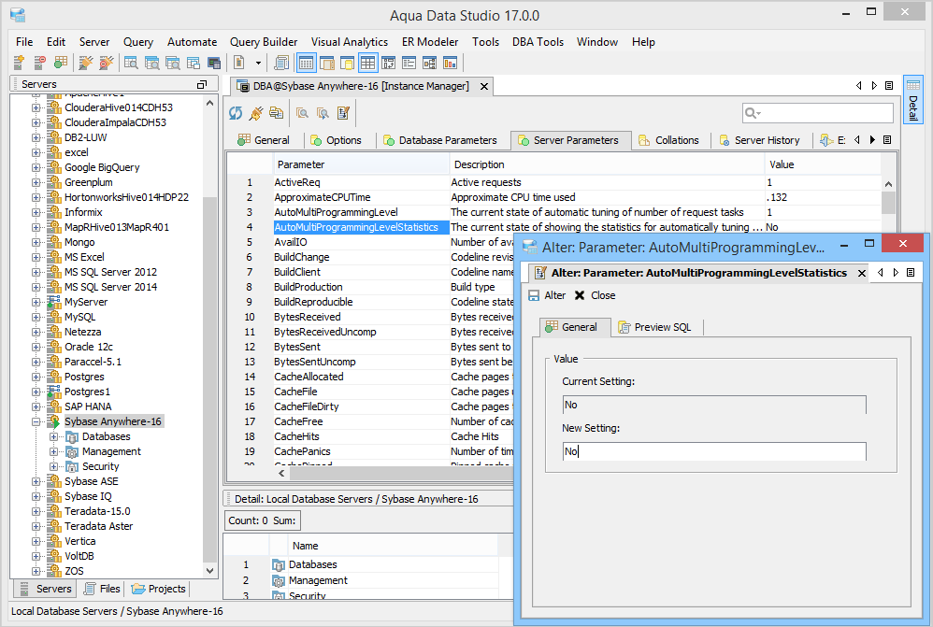The image size is (933, 627).
Task: Expand the Security node in Servers tree
Action: tap(53, 466)
